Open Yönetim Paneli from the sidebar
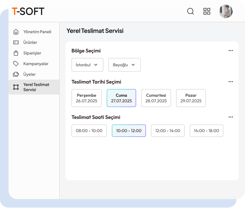Screen dimensions: 245x208 pos(37,32)
